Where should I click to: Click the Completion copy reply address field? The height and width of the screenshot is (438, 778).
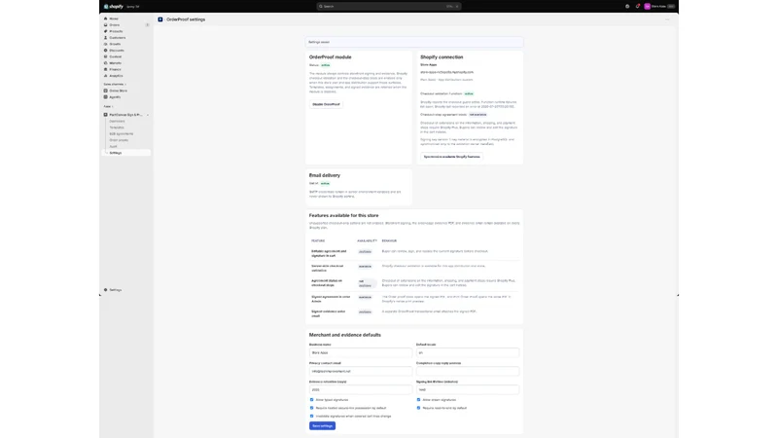(x=468, y=371)
